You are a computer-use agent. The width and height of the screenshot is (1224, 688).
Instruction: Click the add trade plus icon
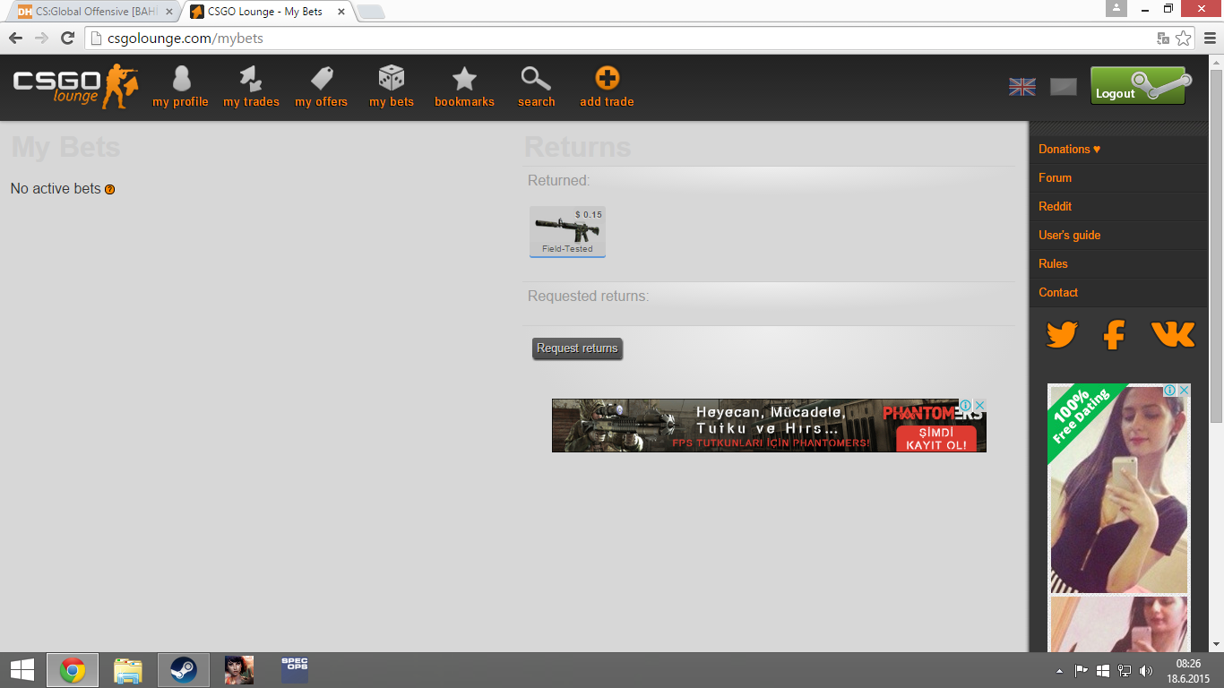[x=607, y=78]
